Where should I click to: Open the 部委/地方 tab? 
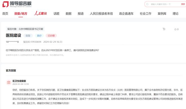tap(21, 13)
